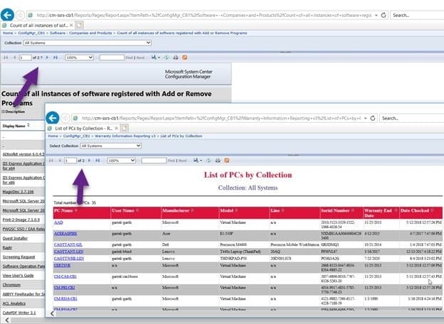The width and height of the screenshot is (444, 324).
Task: Click the 'Home' breadcrumb in the List of PCs window
Action: click(x=53, y=136)
